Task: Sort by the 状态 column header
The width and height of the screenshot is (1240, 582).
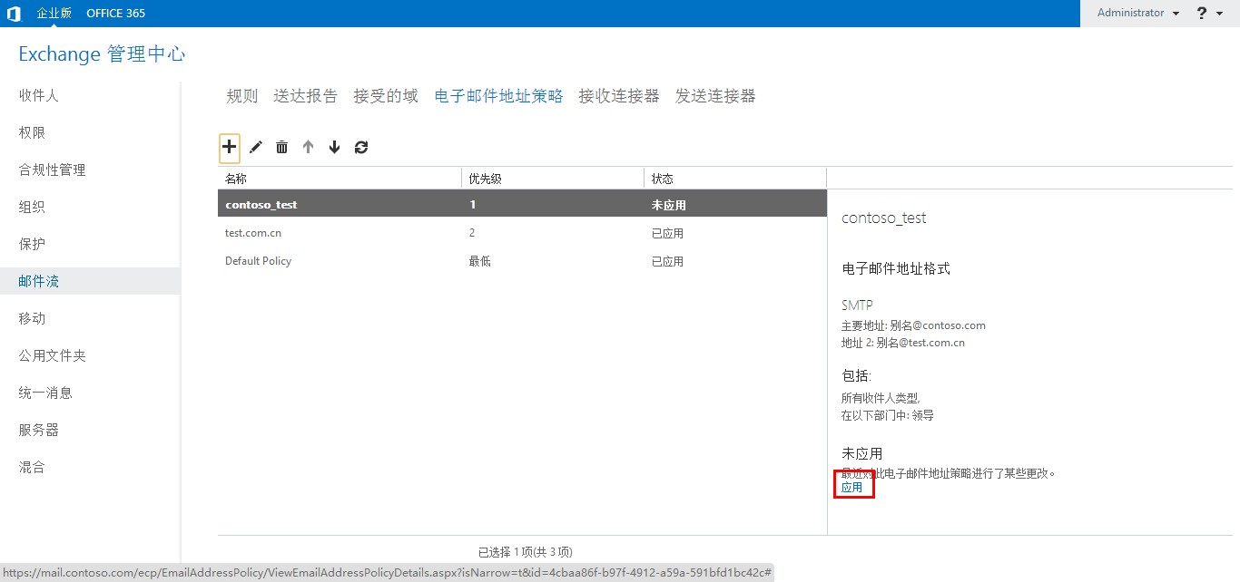Action: [x=735, y=179]
